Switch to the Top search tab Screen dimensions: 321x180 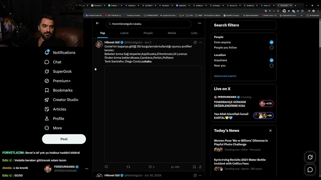point(103,33)
